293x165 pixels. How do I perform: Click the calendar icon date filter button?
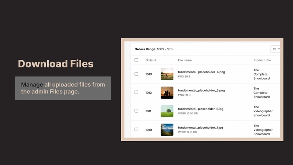tap(275, 49)
